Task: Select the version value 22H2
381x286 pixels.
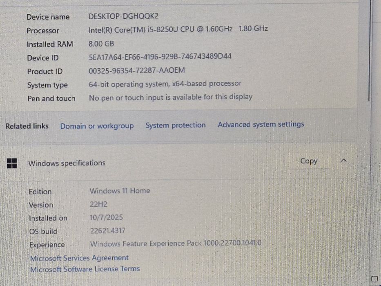Action: pos(98,204)
